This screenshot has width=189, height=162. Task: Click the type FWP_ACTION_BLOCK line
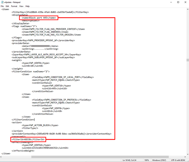40,125
